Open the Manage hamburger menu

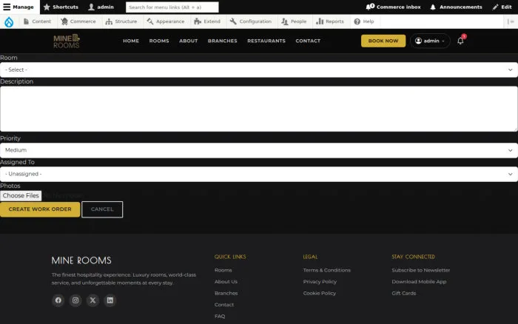click(20, 7)
